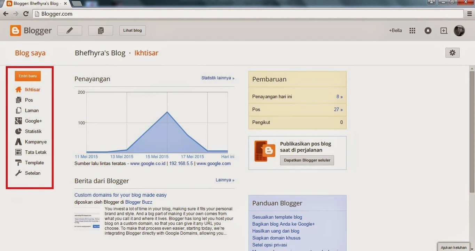Click the Google+ icon in sidebar

coord(18,121)
